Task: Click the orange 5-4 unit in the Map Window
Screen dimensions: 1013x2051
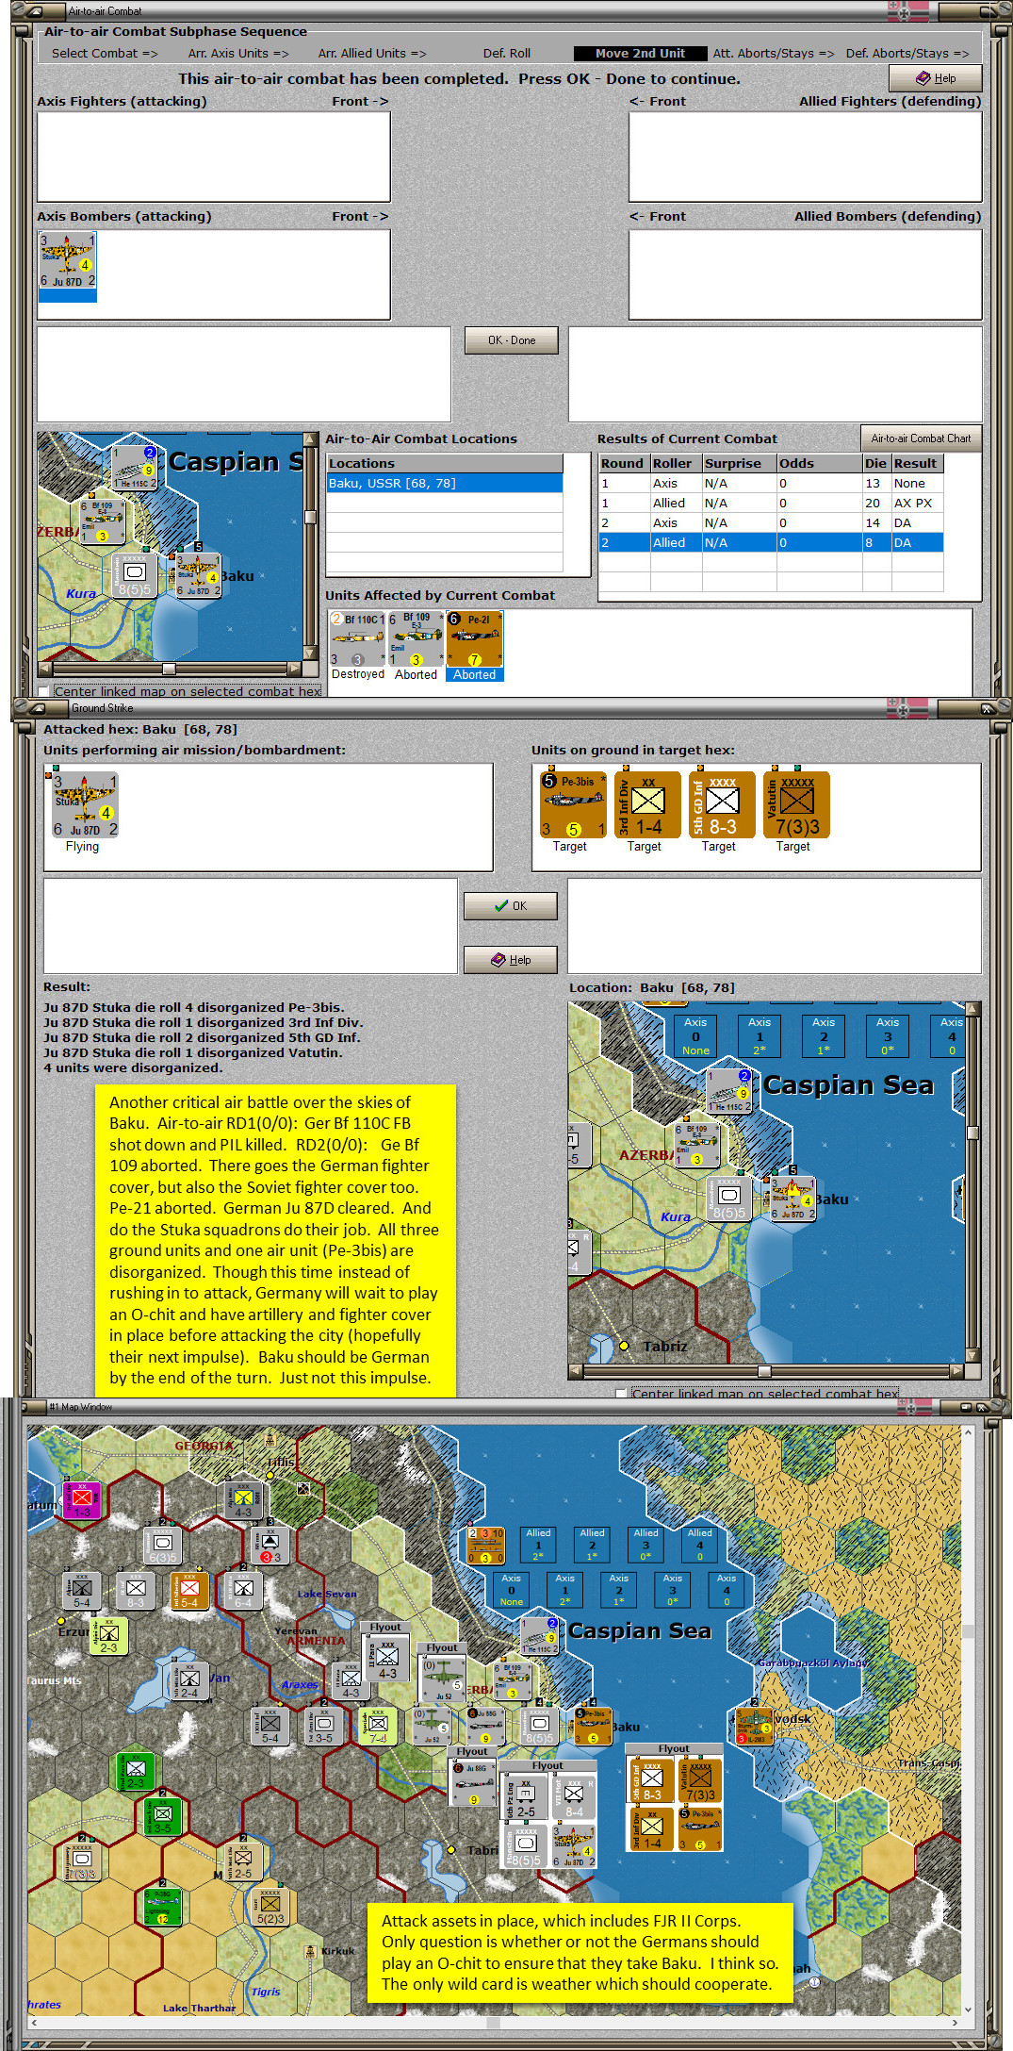Action: tap(189, 1590)
